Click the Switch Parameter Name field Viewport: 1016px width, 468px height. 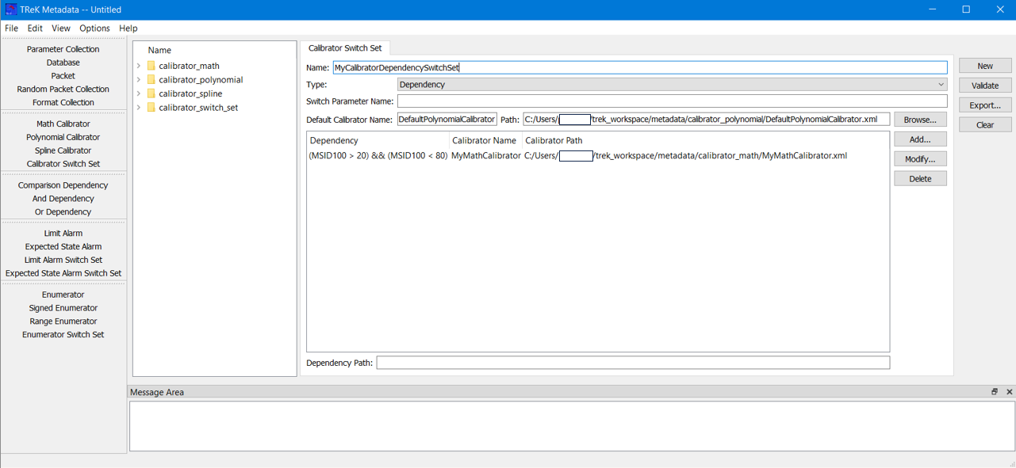point(672,101)
